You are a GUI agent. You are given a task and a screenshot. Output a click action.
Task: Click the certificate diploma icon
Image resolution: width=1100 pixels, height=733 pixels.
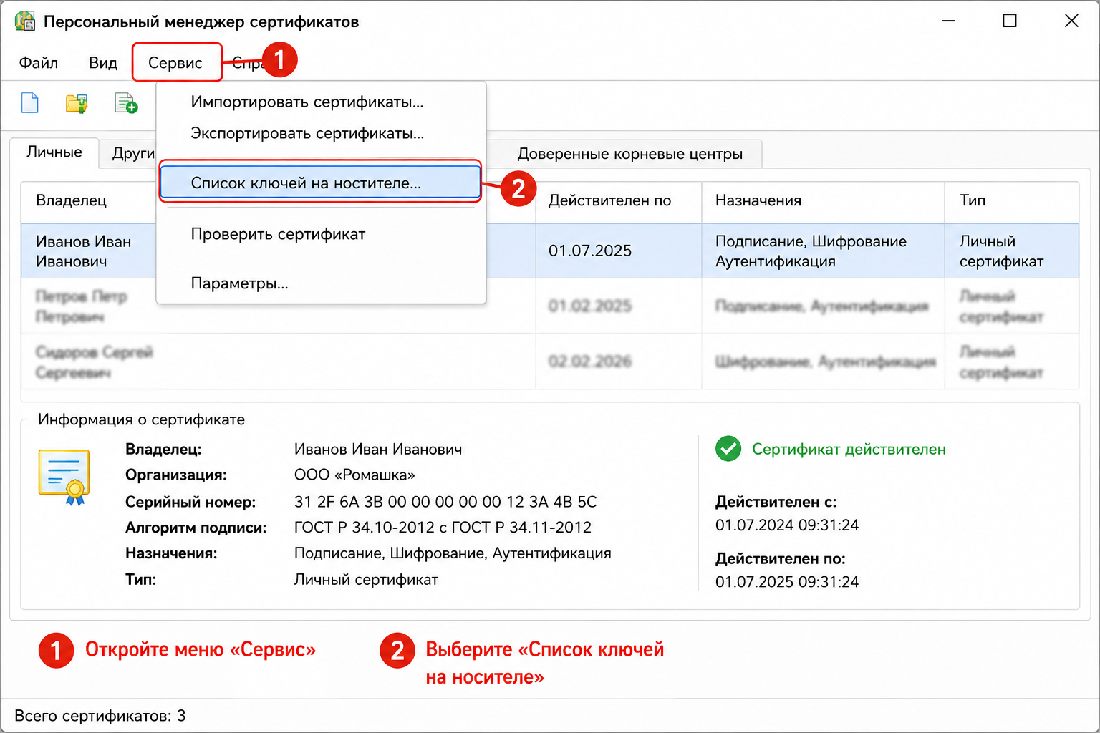point(64,477)
